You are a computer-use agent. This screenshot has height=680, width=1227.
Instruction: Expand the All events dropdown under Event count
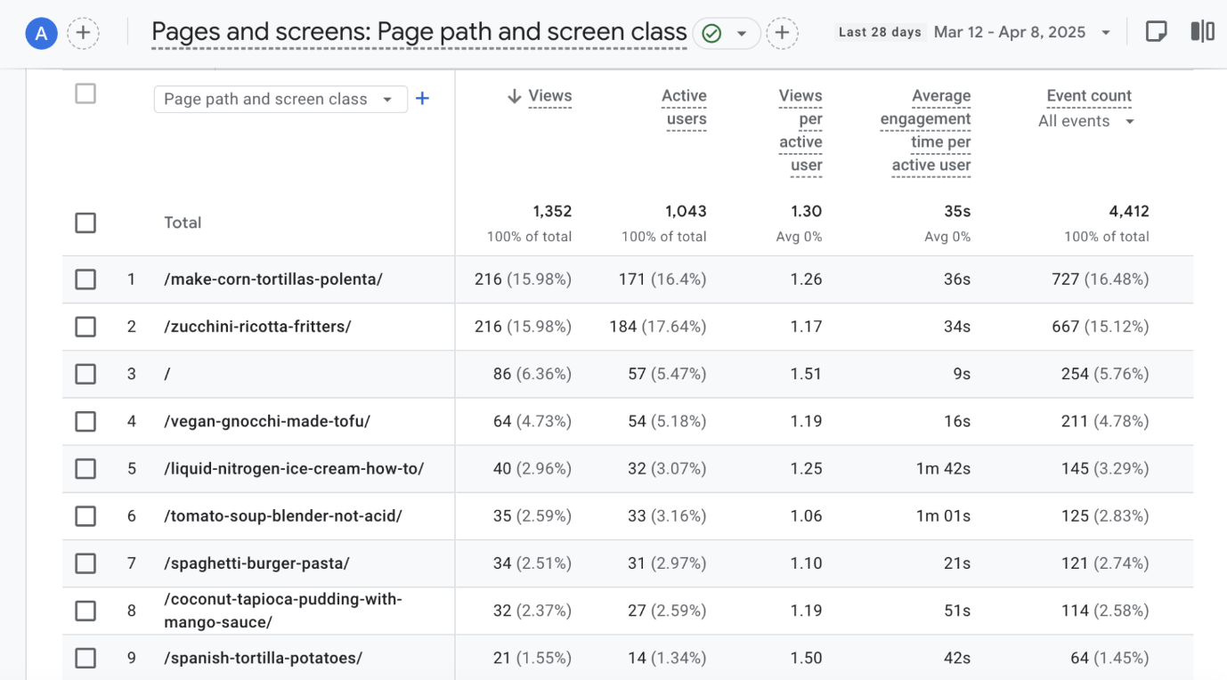pos(1085,121)
